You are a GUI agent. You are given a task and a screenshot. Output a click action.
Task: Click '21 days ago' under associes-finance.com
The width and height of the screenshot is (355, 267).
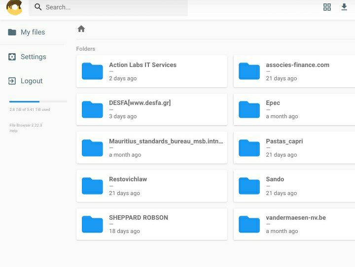pos(282,78)
